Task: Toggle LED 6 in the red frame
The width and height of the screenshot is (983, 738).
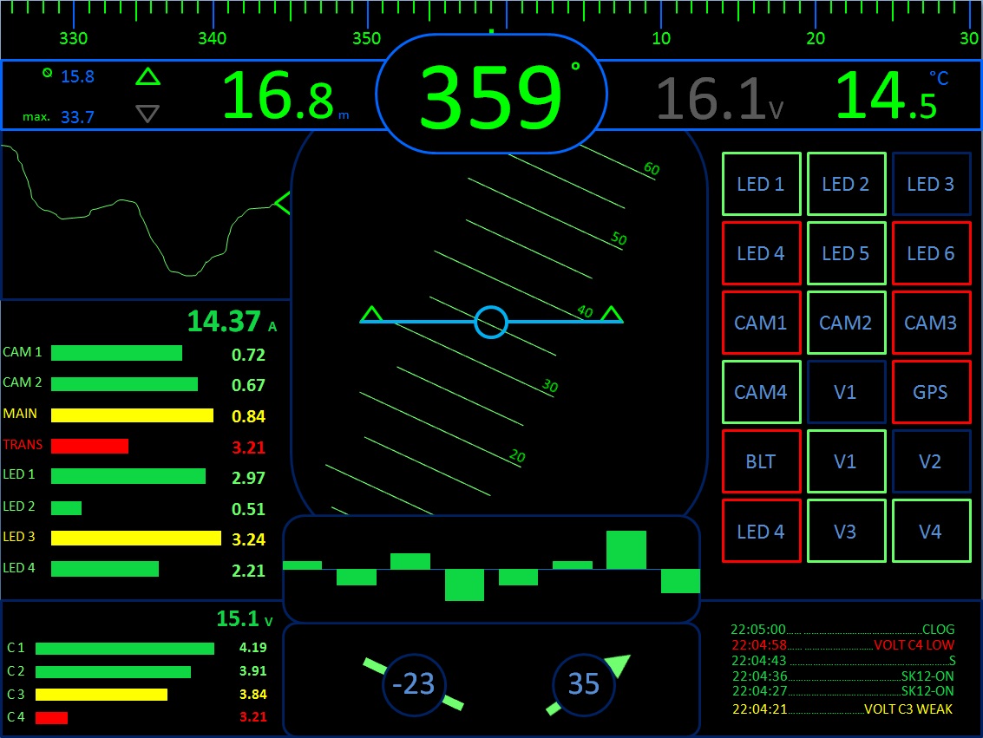Action: (931, 253)
